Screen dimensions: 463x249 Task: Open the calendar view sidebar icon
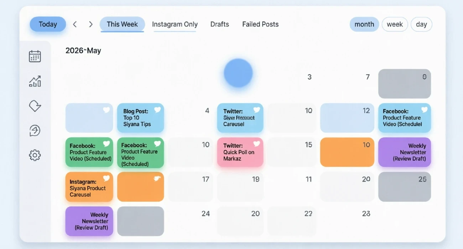pos(35,57)
